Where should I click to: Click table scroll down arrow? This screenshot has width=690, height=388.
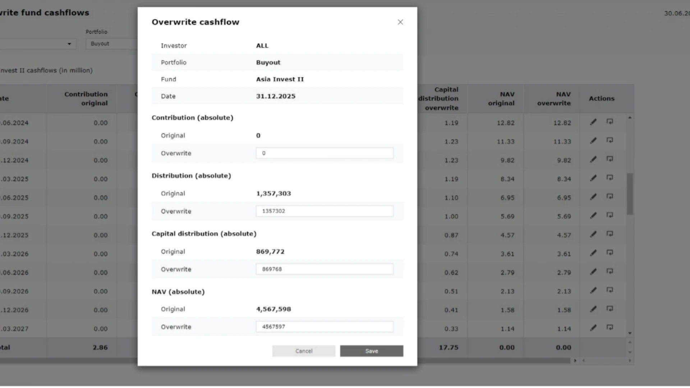630,333
